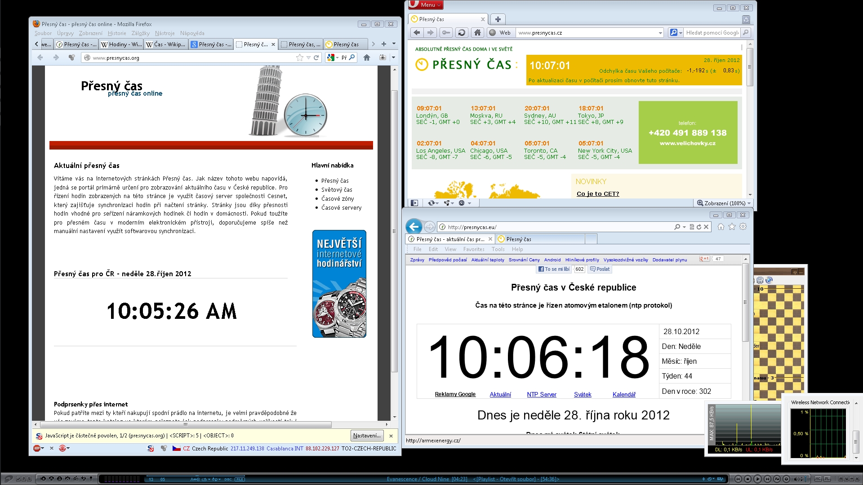The image size is (863, 485).
Task: Click the Nastavení... button in the NoScript bar
Action: point(367,436)
